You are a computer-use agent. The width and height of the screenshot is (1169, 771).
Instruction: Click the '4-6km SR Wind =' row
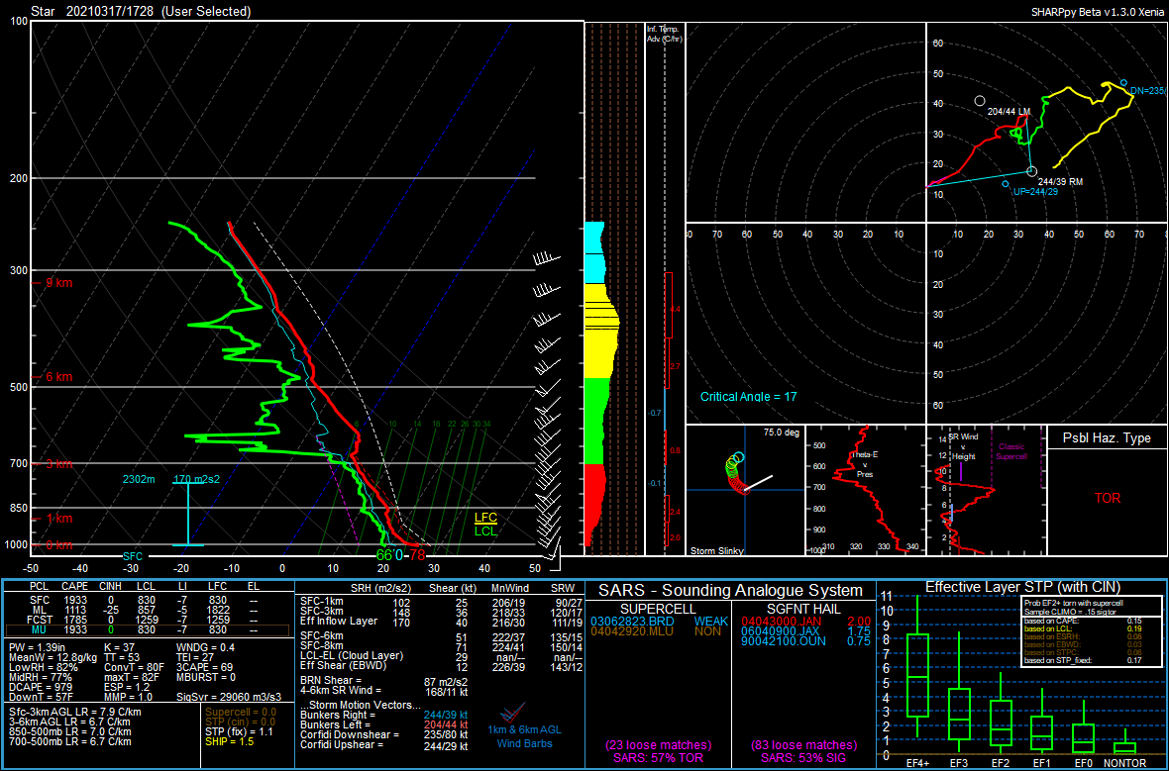pyautogui.click(x=384, y=692)
